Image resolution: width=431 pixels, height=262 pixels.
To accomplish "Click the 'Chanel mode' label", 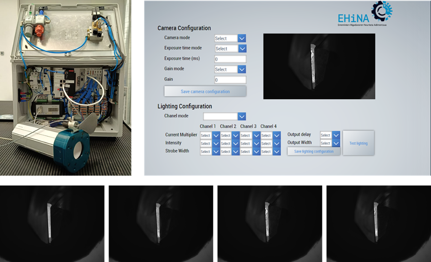I will coord(177,116).
